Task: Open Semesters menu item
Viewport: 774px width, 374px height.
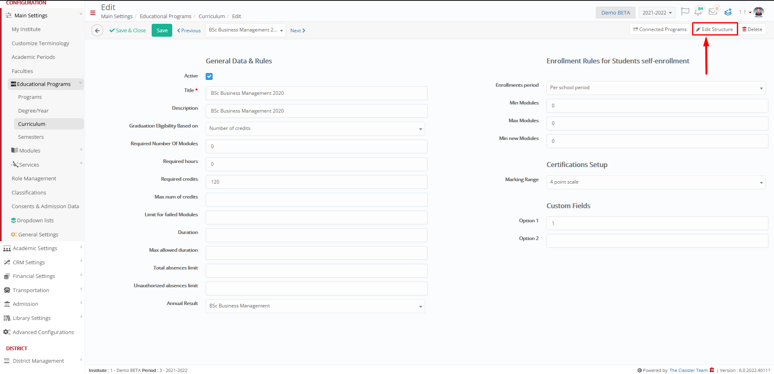Action: tap(31, 137)
